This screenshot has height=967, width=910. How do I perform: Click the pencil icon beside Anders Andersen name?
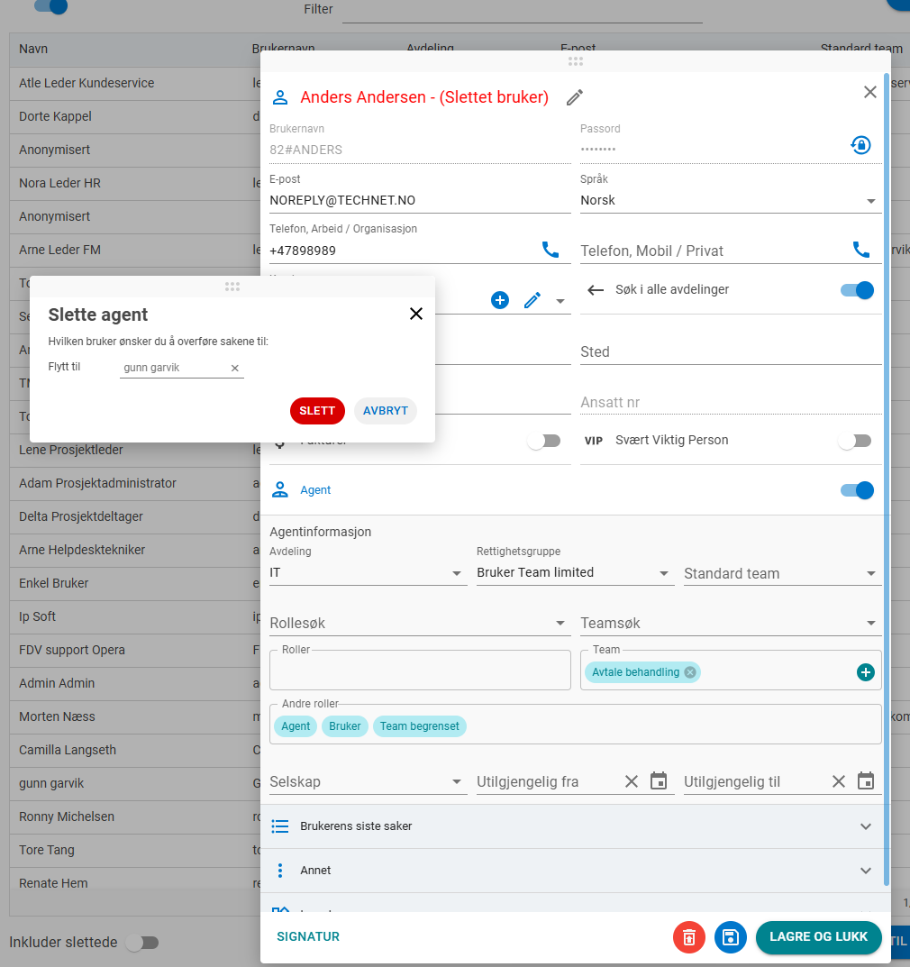(575, 97)
